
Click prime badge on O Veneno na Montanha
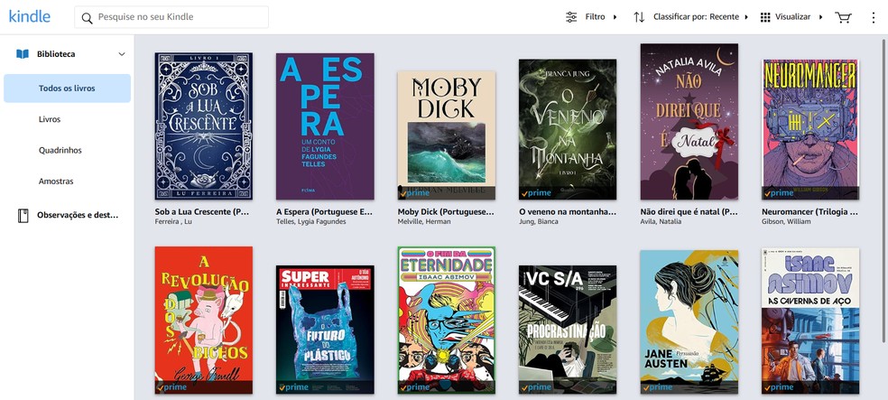(536, 193)
